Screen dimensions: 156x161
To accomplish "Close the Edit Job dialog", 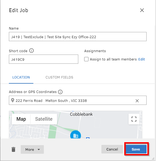I will pyautogui.click(x=142, y=10).
